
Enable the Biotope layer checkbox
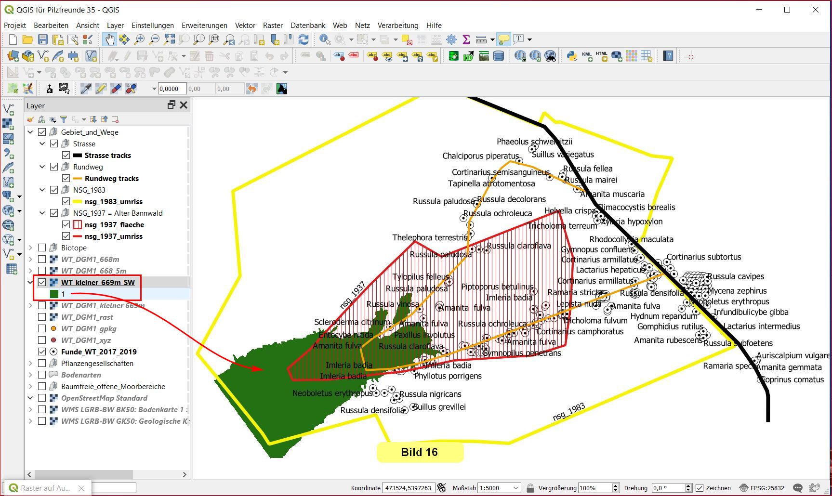click(42, 248)
